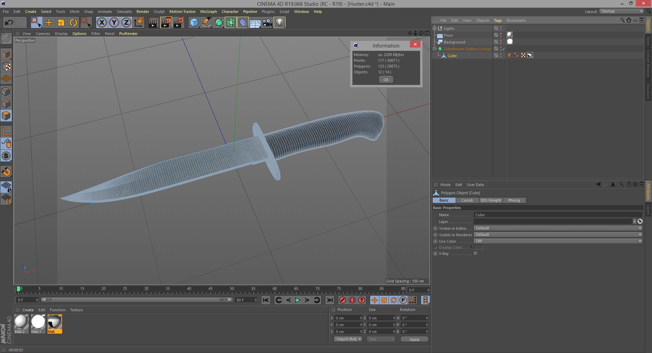Switch to Texture mode icon
This screenshot has height=353, width=652.
[6, 67]
